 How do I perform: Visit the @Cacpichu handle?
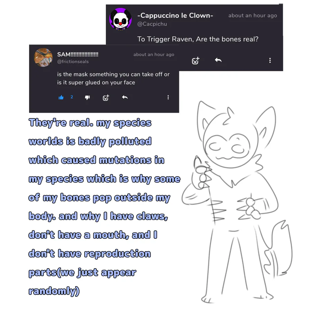pyautogui.click(x=152, y=24)
